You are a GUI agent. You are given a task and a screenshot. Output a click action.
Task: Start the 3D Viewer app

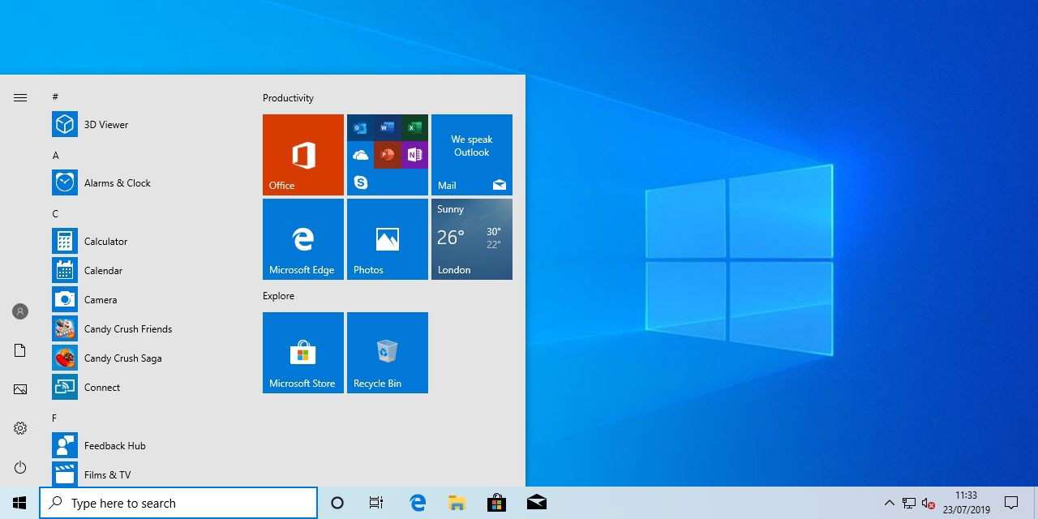tap(106, 124)
